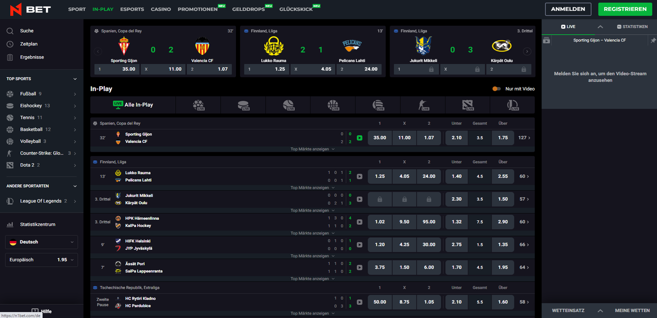Open the GLÜCKSKICK menu item
The height and width of the screenshot is (318, 657).
[x=296, y=9]
